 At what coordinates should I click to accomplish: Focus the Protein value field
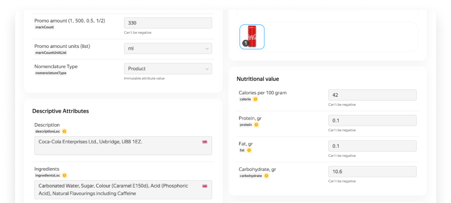click(372, 120)
